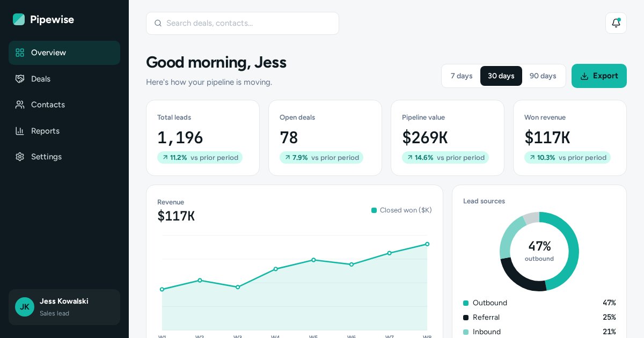
Task: Click the Closed won ($K) legend swatch
Action: click(374, 210)
